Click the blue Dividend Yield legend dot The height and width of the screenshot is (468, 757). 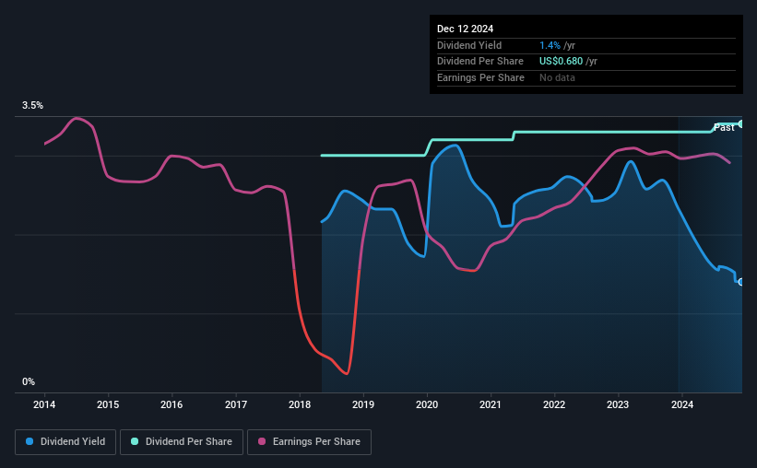tap(30, 441)
